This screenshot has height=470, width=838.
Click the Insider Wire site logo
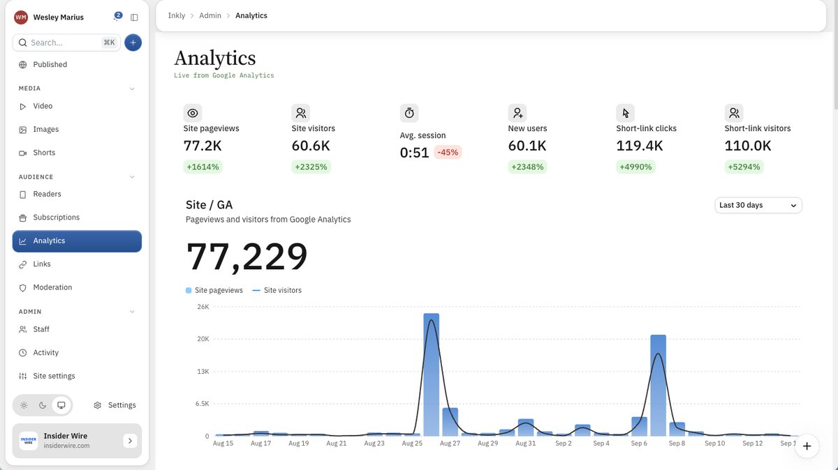coord(29,441)
